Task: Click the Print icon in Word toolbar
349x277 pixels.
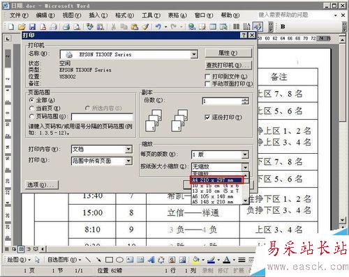Action: pos(66,26)
